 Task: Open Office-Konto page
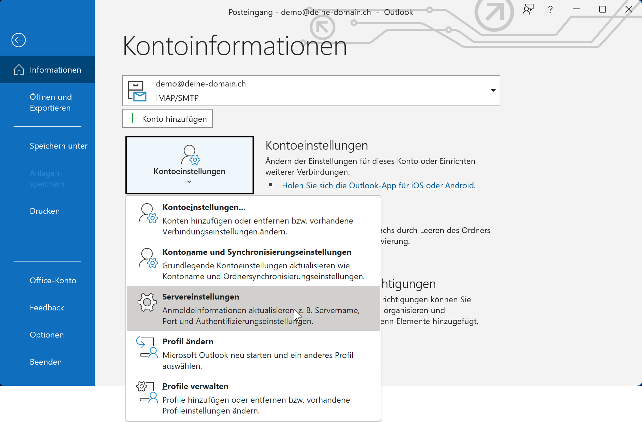point(53,281)
